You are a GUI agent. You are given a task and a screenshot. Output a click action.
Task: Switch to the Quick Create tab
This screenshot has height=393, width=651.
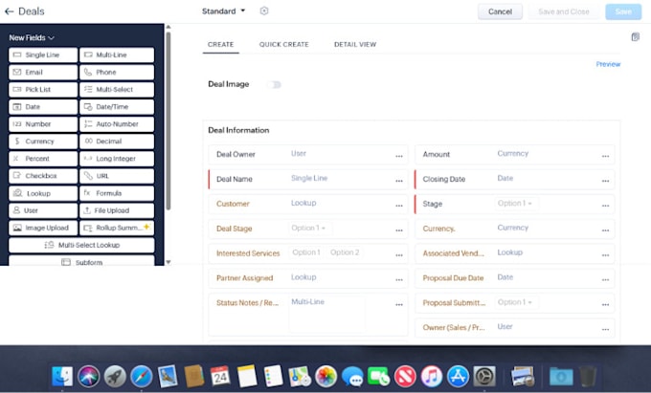[x=284, y=44]
